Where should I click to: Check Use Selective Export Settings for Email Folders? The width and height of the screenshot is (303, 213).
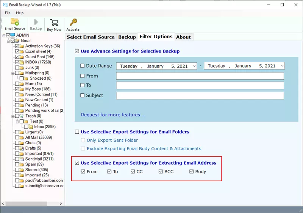(77, 132)
